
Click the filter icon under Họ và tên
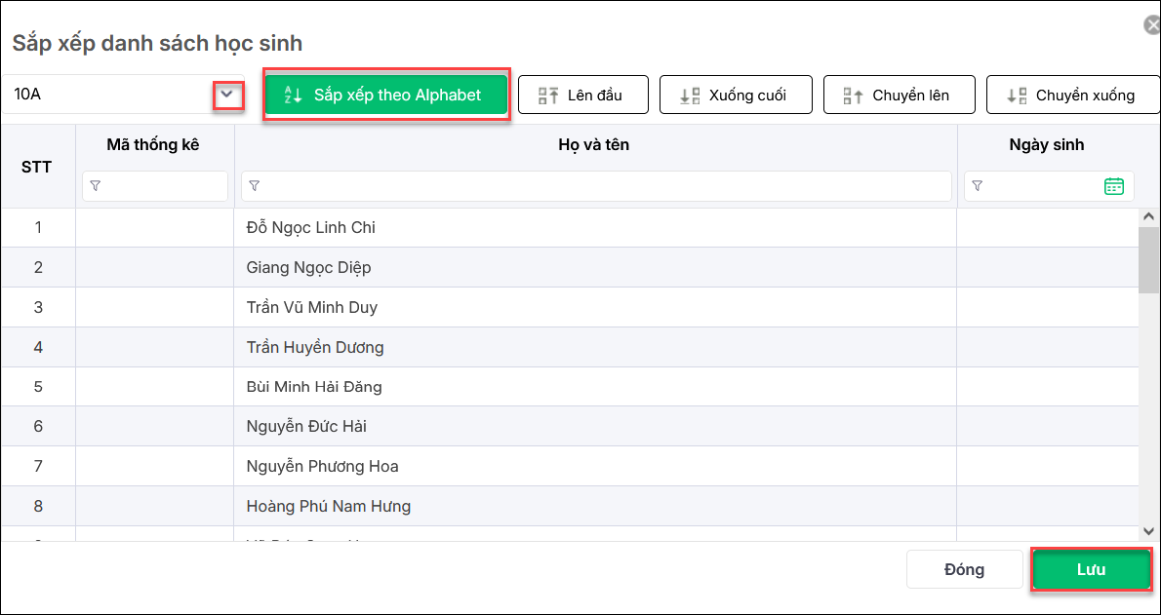(x=254, y=186)
